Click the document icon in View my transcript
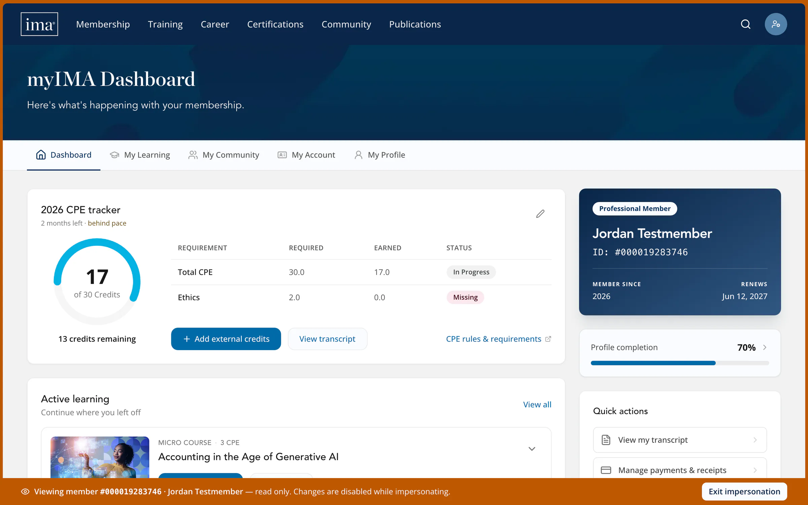The width and height of the screenshot is (808, 505). [x=606, y=440]
